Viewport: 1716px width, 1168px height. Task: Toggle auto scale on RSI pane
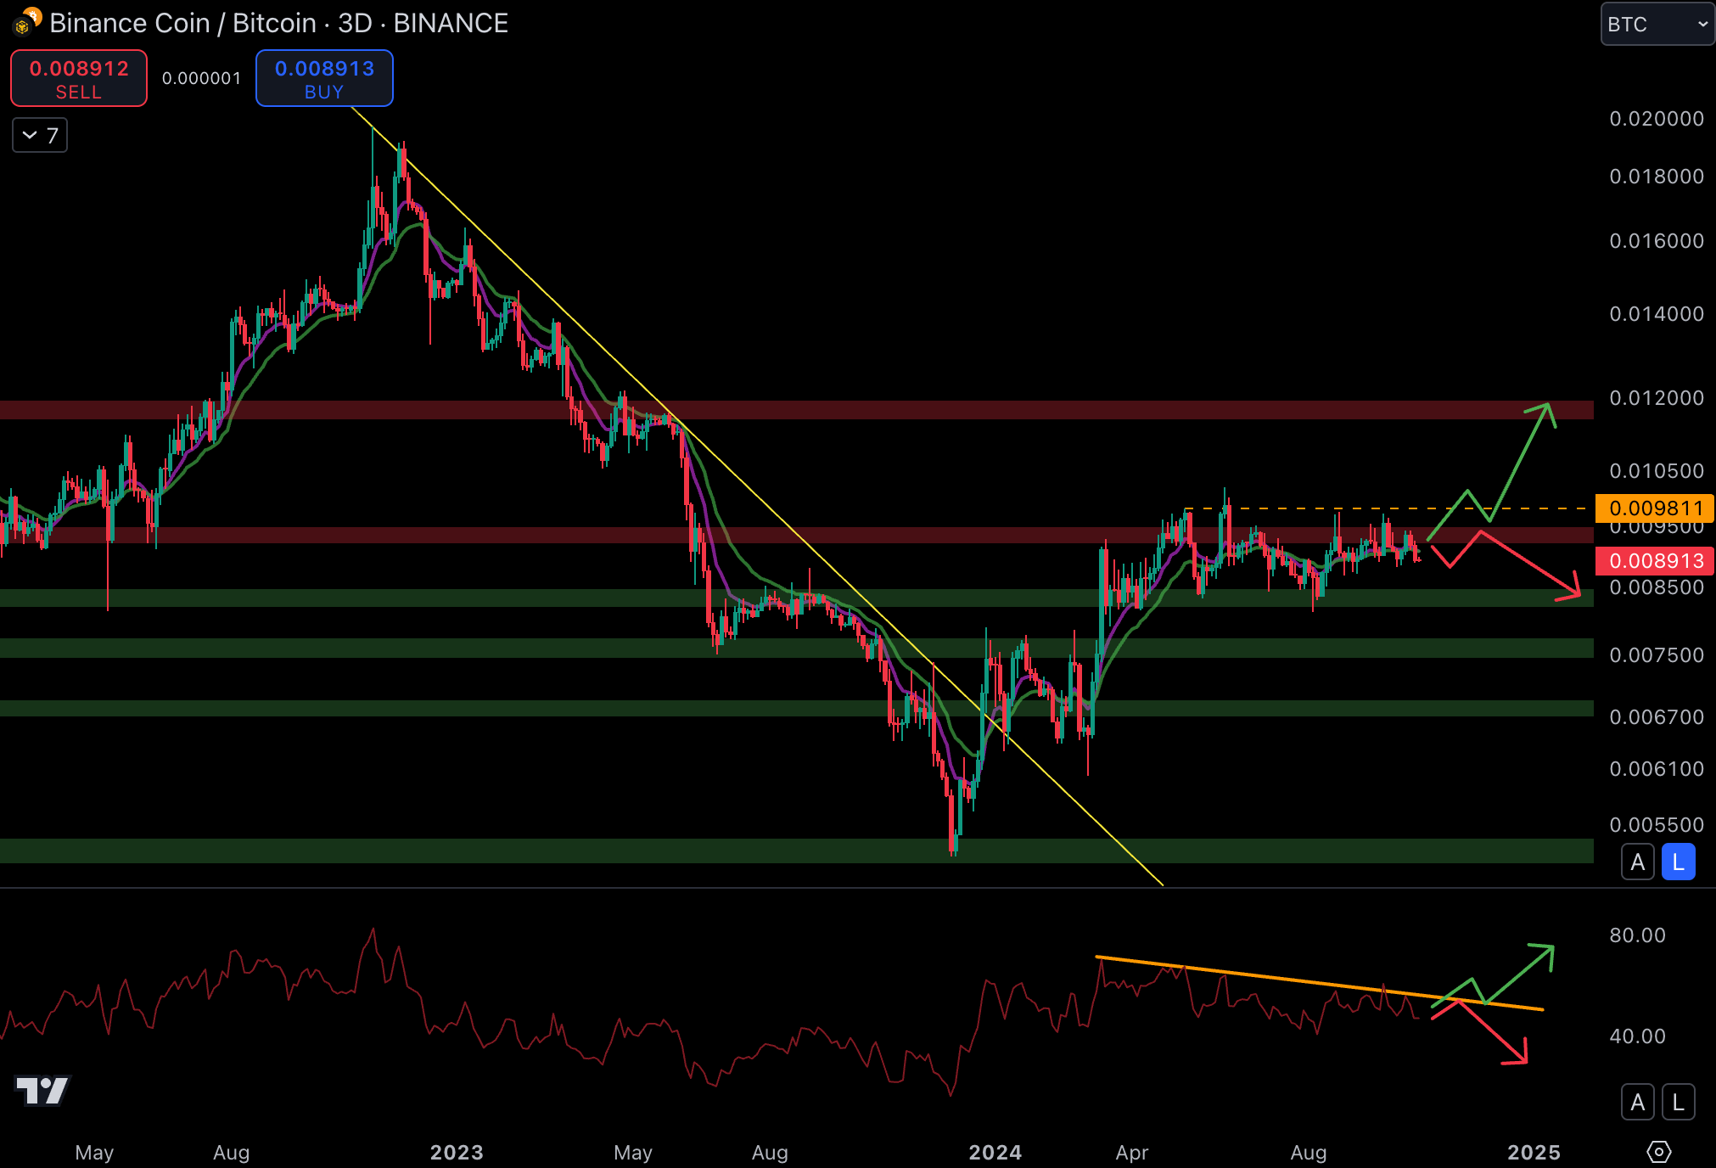(x=1637, y=1103)
